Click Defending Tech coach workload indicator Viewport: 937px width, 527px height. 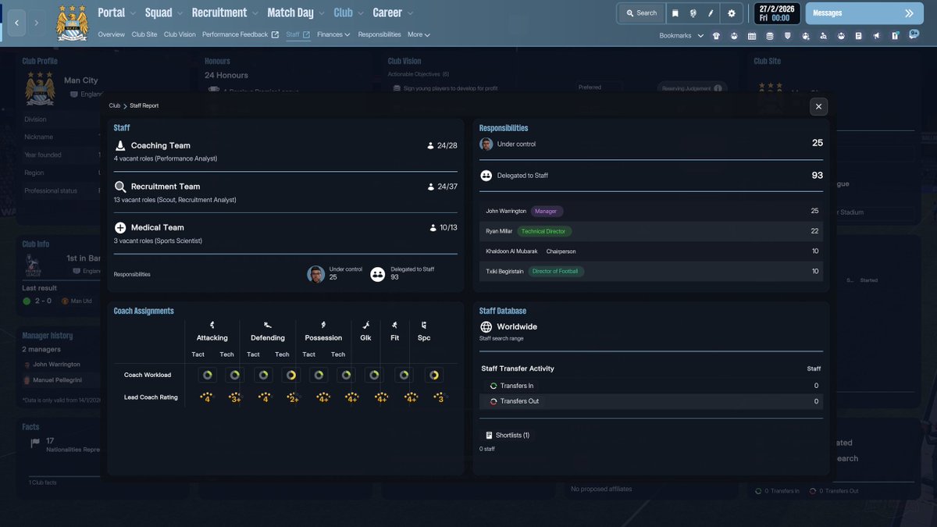[290, 376]
